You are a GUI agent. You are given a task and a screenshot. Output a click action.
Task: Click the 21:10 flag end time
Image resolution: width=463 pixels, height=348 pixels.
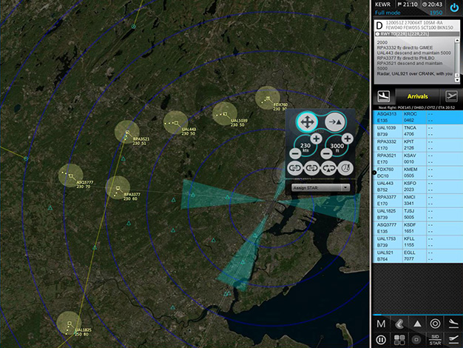click(408, 4)
